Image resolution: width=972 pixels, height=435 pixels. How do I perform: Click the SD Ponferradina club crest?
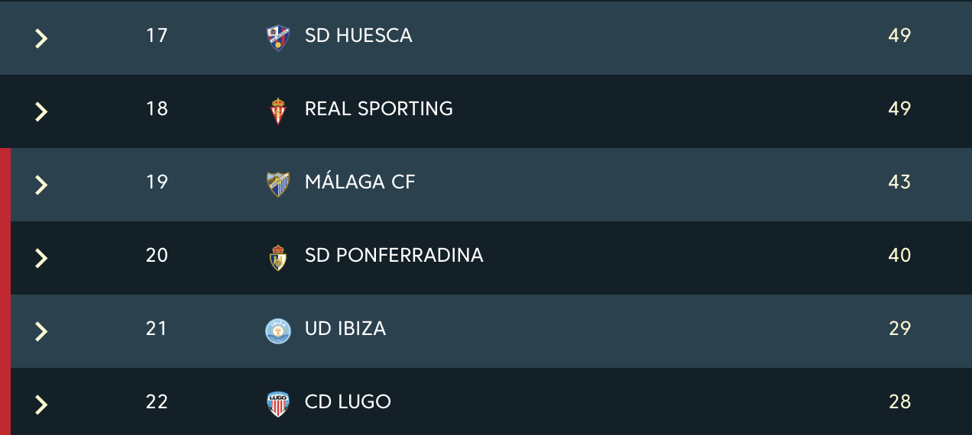click(278, 256)
